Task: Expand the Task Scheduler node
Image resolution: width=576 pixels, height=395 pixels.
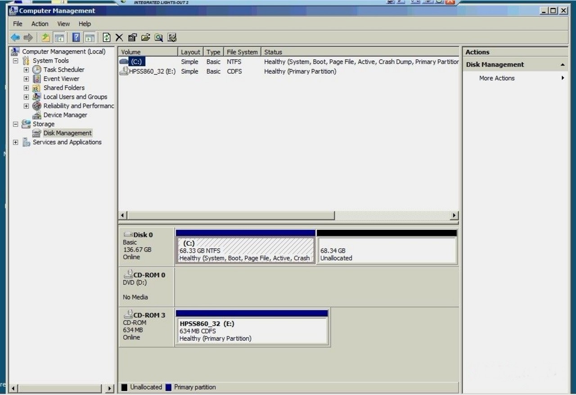Action: 26,70
